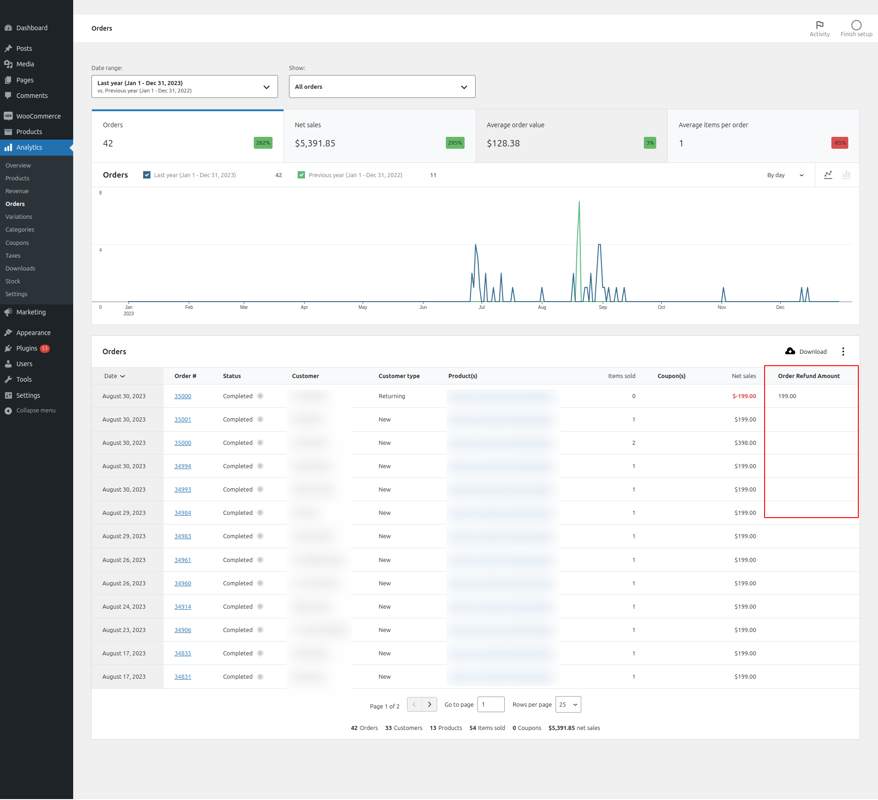Expand the Date range dropdown
Screen dimensions: 878x800
point(184,86)
